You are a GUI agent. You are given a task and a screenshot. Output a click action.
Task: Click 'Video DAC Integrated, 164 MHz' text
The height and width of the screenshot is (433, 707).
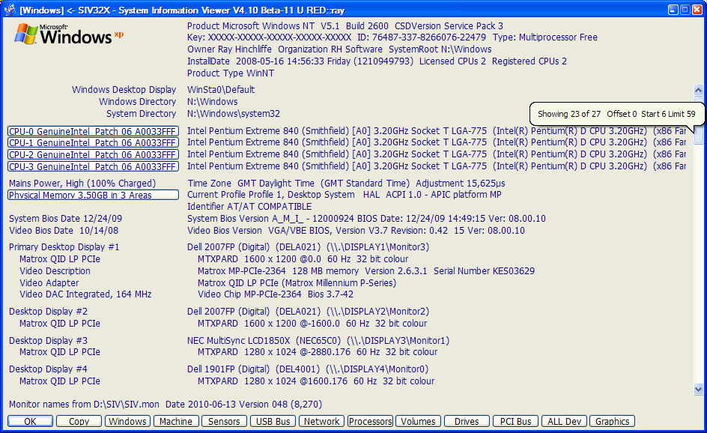click(85, 294)
